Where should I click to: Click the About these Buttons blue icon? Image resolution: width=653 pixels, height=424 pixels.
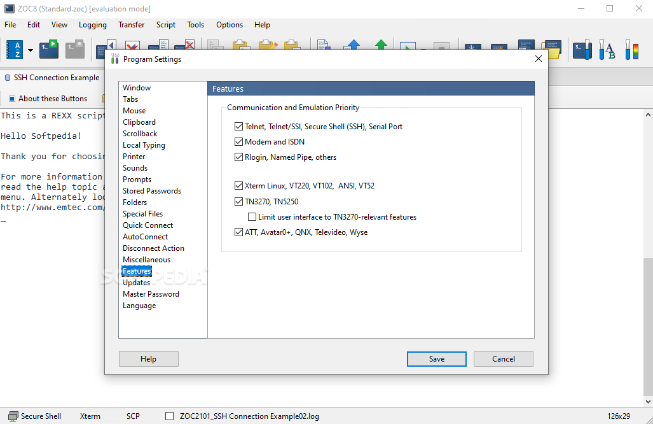click(12, 99)
